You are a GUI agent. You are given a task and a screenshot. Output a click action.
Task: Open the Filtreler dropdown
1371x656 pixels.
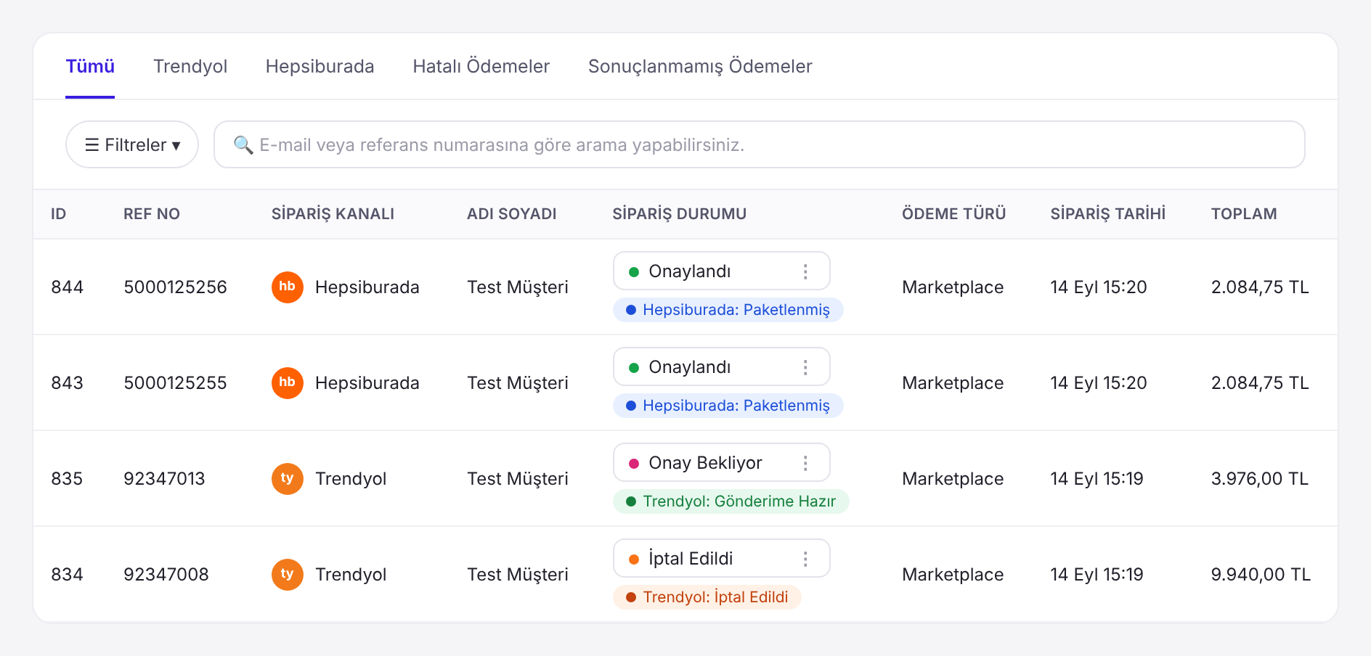tap(132, 144)
